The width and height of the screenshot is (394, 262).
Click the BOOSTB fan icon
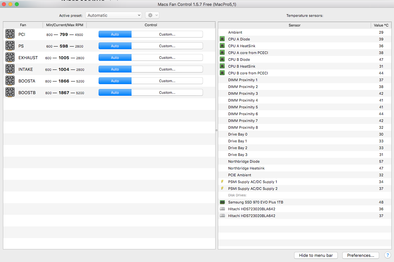(10, 93)
